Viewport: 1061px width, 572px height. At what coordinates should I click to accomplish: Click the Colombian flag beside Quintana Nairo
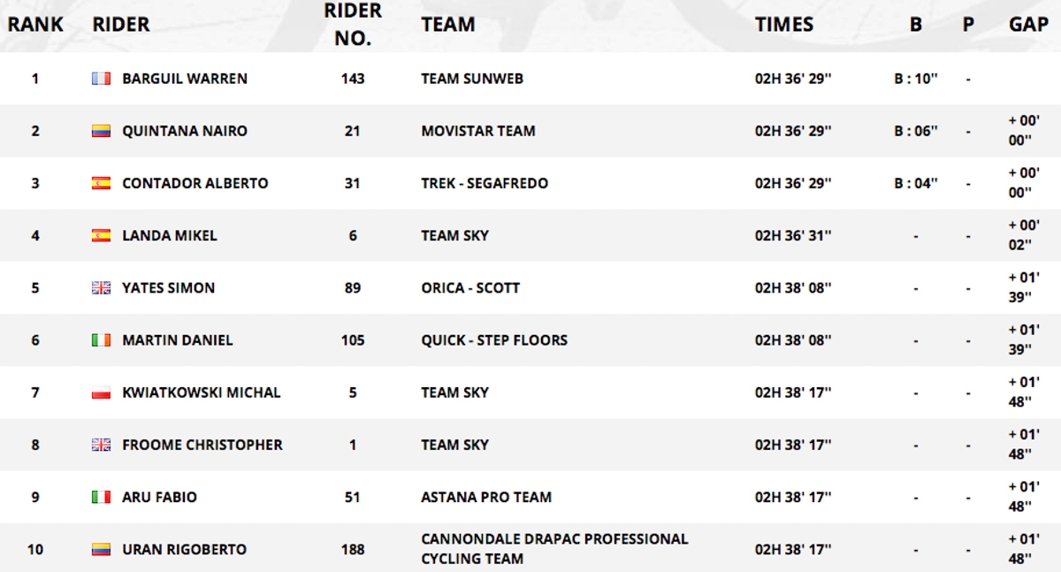tap(101, 131)
